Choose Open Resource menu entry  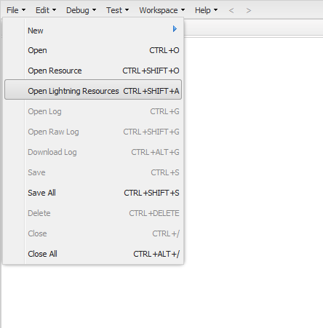pos(93,71)
